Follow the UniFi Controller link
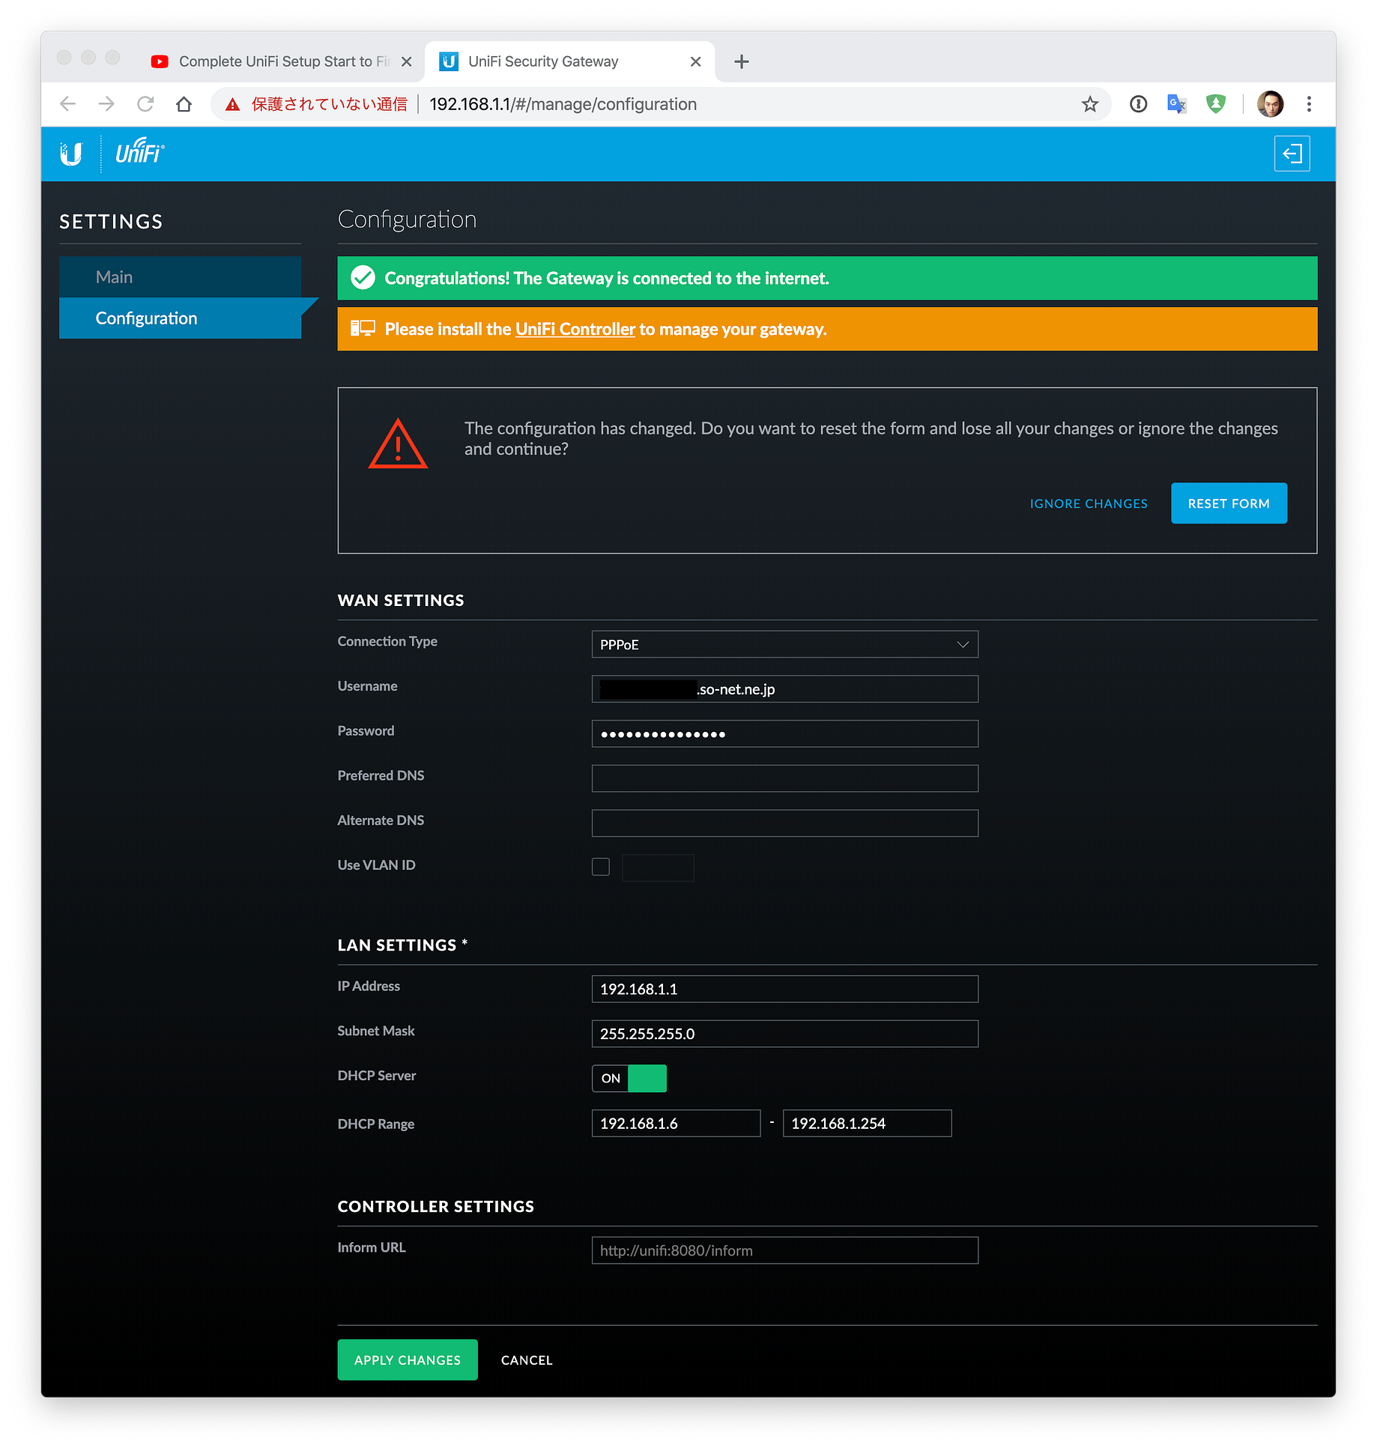This screenshot has height=1448, width=1377. 575,330
